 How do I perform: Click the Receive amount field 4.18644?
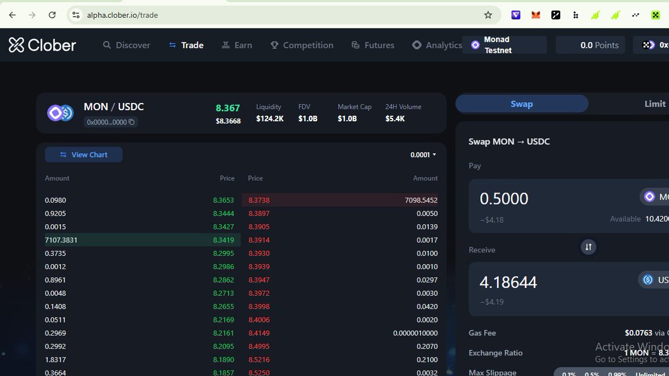pyautogui.click(x=508, y=282)
